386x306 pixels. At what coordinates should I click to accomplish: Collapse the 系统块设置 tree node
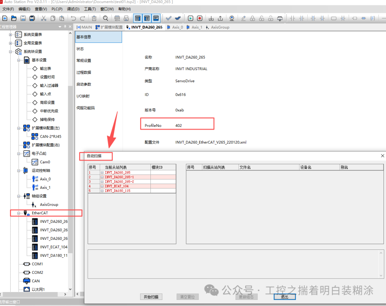(x=10, y=51)
